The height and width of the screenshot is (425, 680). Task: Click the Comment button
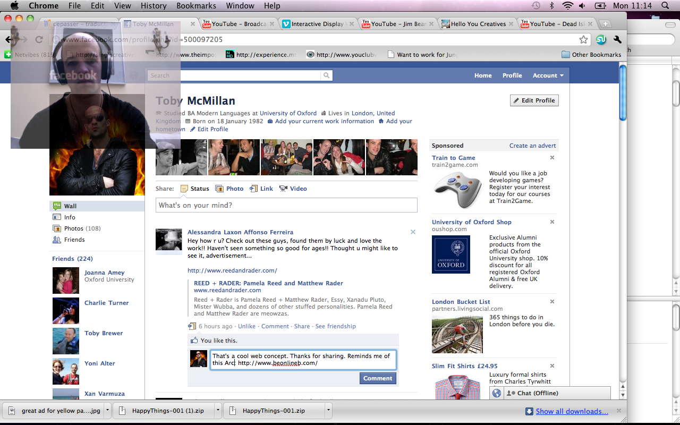378,378
